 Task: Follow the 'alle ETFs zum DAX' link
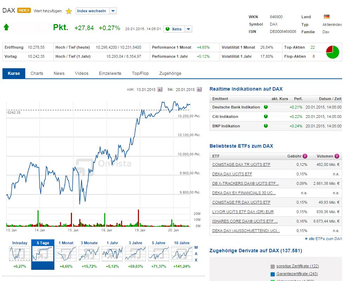[325, 239]
